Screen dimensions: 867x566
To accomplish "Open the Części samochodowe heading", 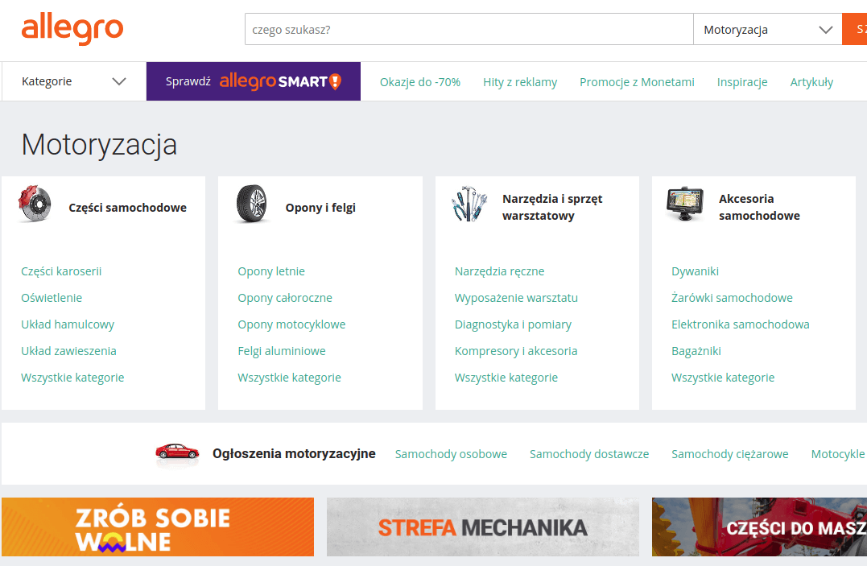I will [128, 208].
